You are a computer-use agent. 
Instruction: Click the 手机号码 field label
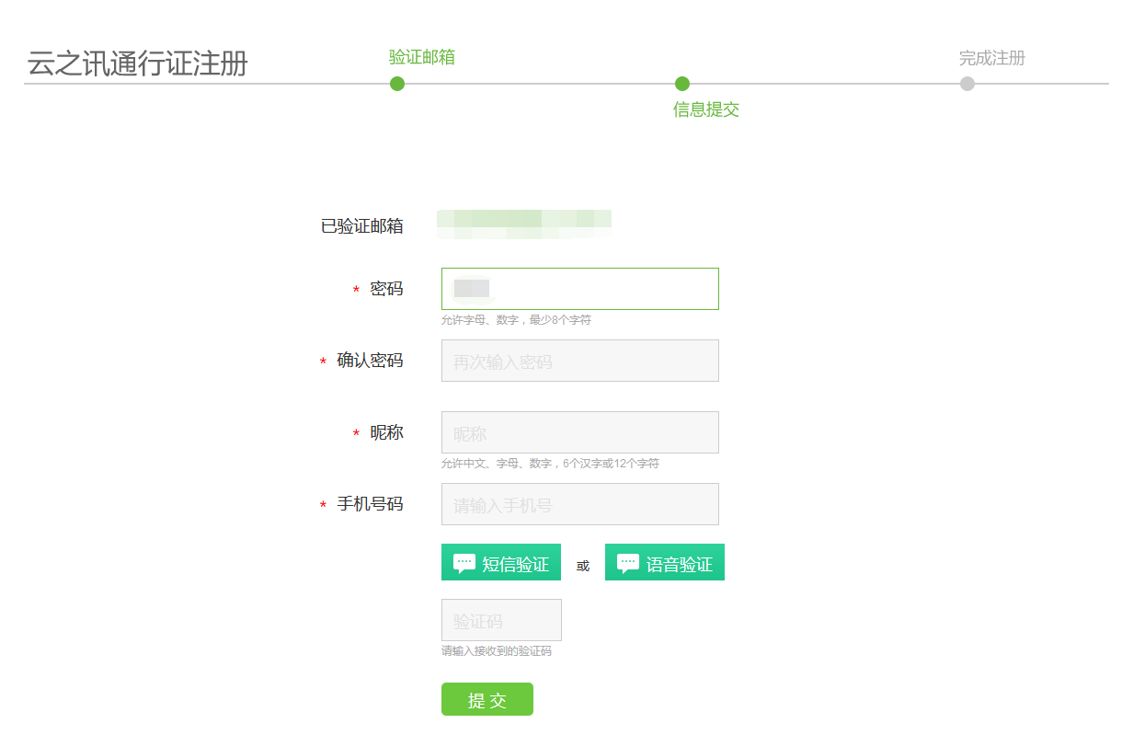(370, 504)
